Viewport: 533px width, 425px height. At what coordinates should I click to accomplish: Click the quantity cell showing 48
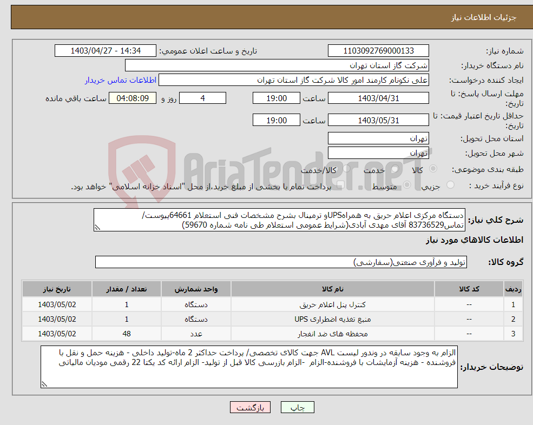(127, 334)
